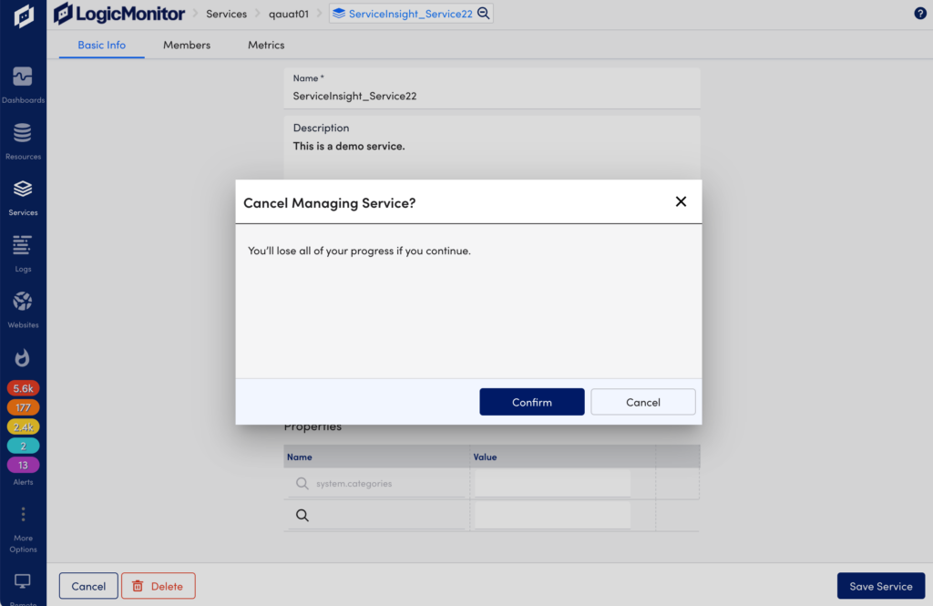Click the teal 2 alerts badge
The image size is (933, 606).
[x=23, y=446]
